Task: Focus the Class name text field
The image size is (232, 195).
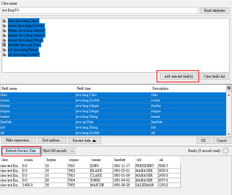Action: point(99,11)
